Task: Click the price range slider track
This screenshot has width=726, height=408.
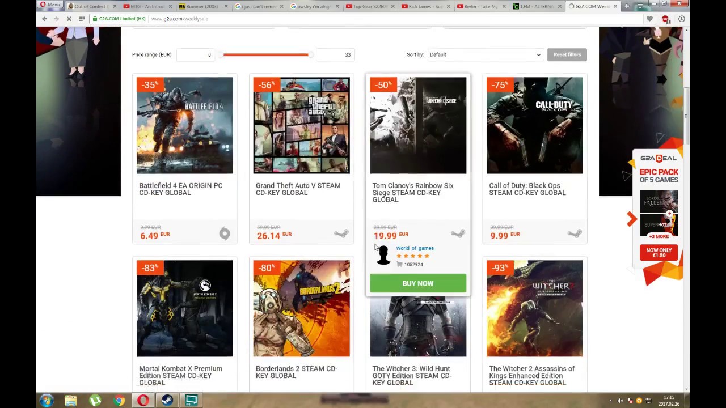Action: point(265,54)
